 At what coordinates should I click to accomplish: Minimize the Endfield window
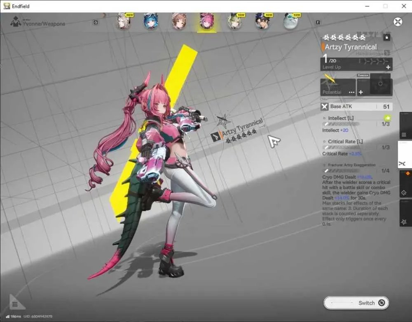click(x=368, y=6)
